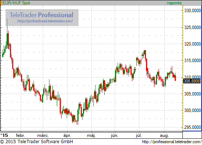Click the orange marker beside EUR/HUF Spot

click(x=1, y=3)
